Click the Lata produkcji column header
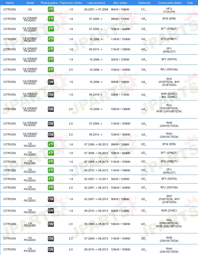 96,3
